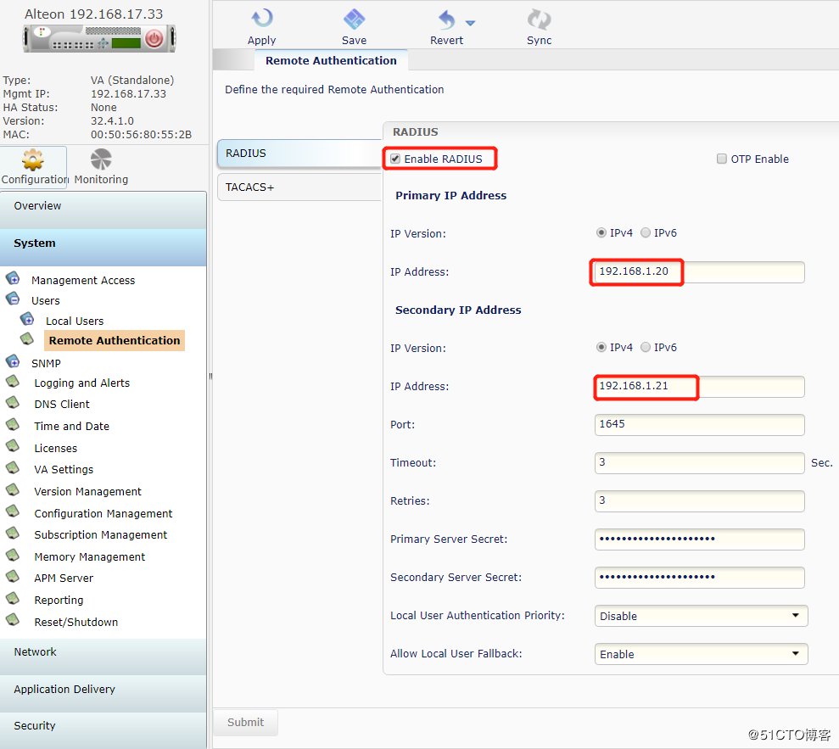Click the Remote Authentication page tab

pyautogui.click(x=331, y=60)
